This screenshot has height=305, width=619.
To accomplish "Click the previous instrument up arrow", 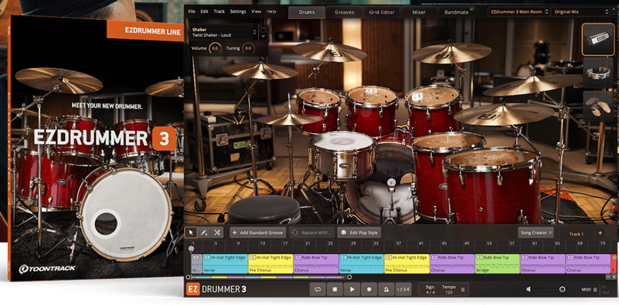I will click(x=263, y=28).
